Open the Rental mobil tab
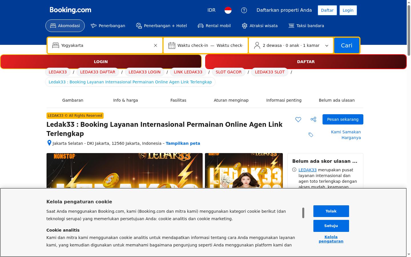The image size is (411, 257). click(x=214, y=26)
